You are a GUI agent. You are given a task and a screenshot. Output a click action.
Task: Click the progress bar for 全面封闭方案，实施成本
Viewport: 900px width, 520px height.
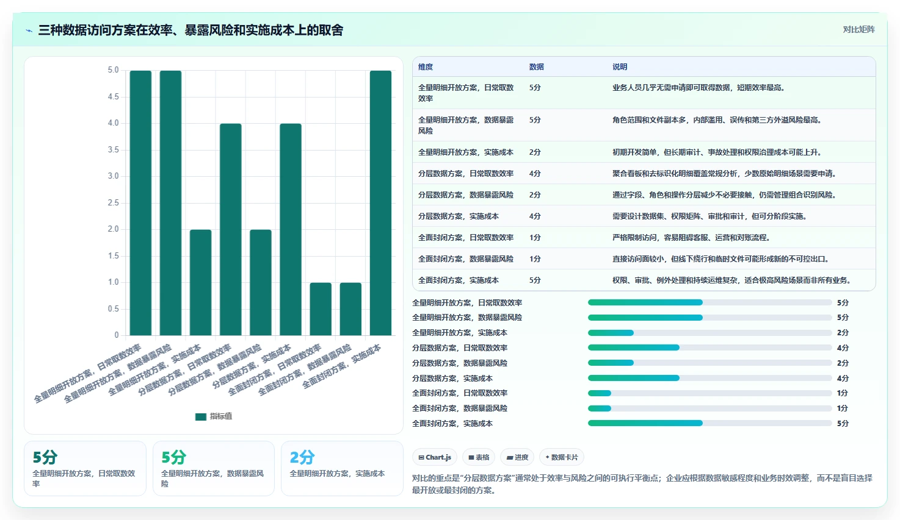709,423
